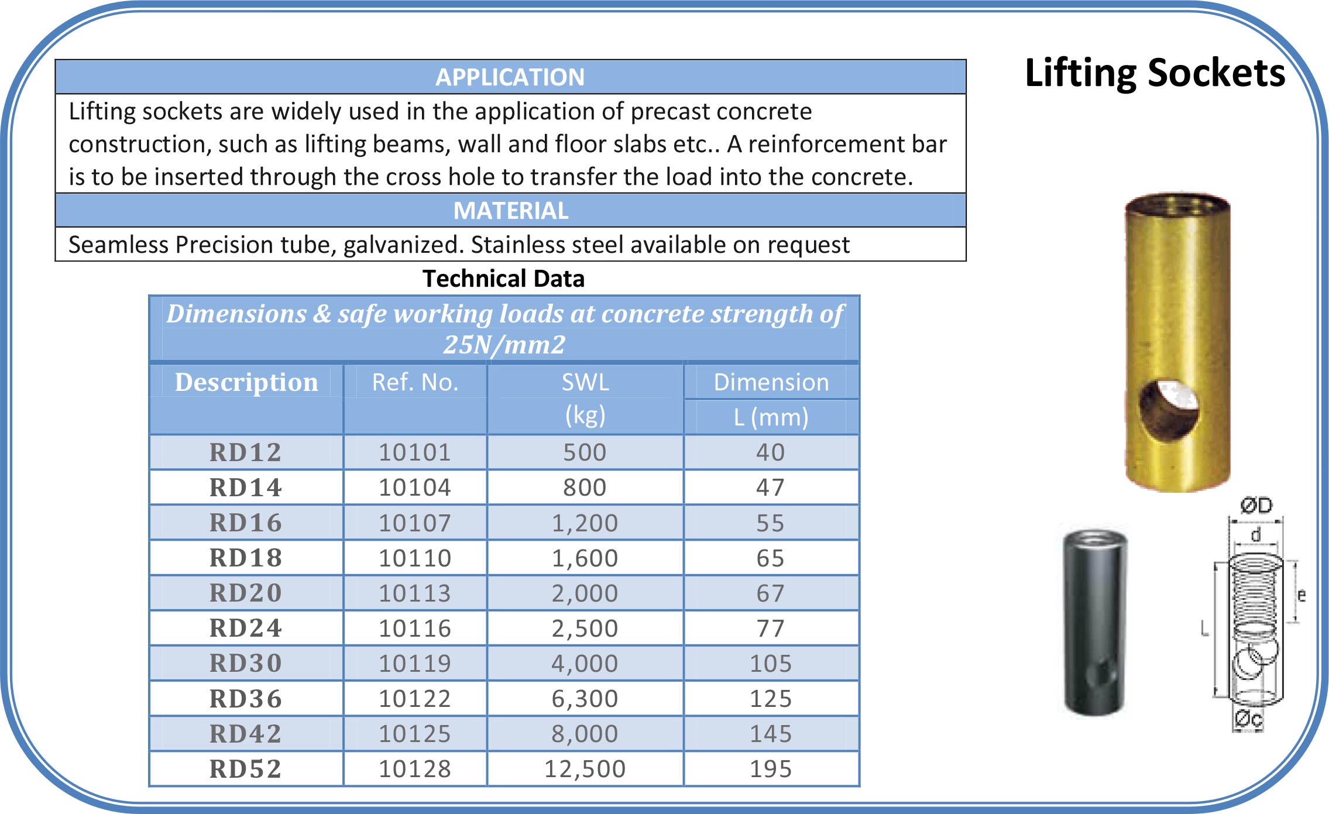Image resolution: width=1329 pixels, height=814 pixels.
Task: Click the SWL value '2,000'
Action: (585, 593)
